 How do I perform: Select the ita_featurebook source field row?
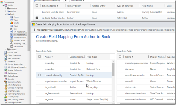click(74, 94)
